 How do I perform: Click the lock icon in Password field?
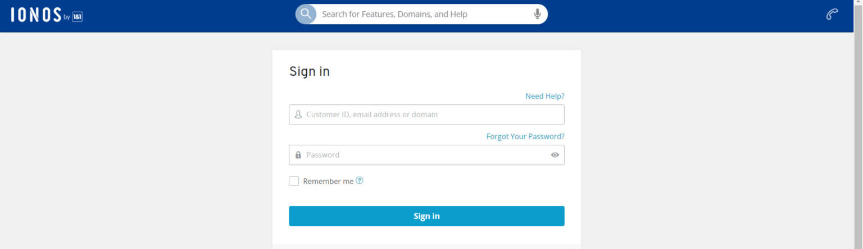tap(298, 155)
